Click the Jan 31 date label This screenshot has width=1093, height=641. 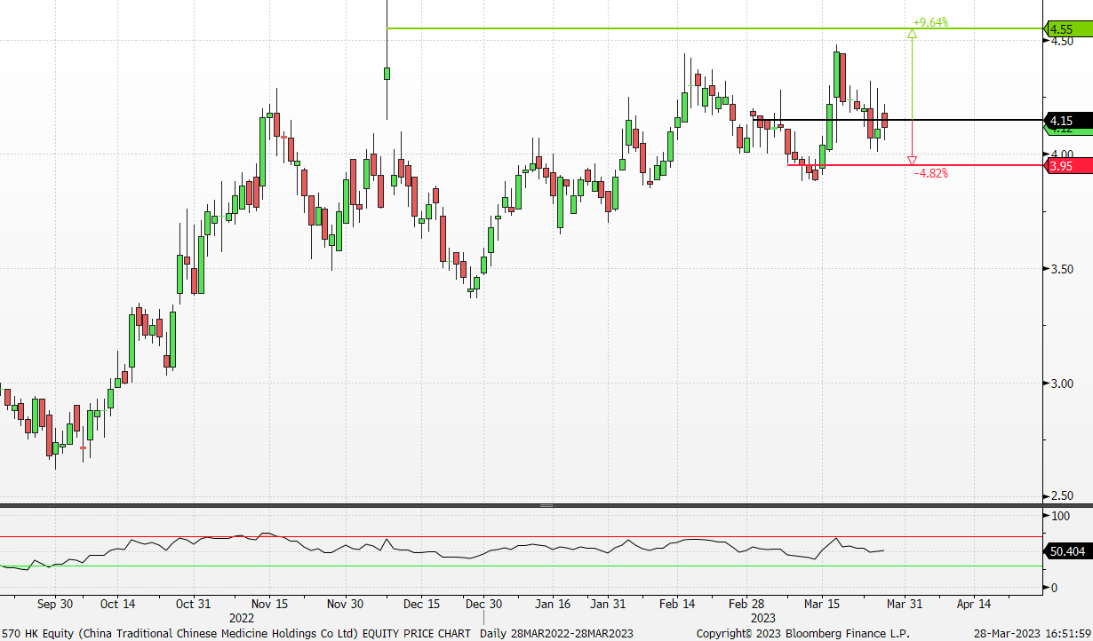pos(609,605)
